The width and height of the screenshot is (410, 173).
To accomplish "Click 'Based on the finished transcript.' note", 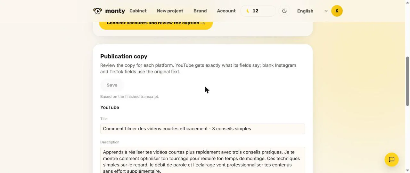I will point(130,96).
